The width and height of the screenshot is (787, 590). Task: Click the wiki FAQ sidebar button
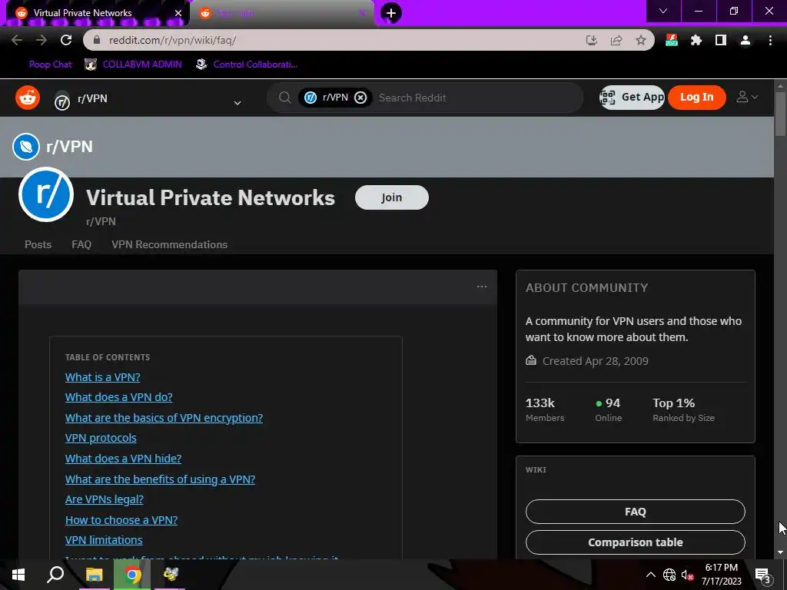636,511
